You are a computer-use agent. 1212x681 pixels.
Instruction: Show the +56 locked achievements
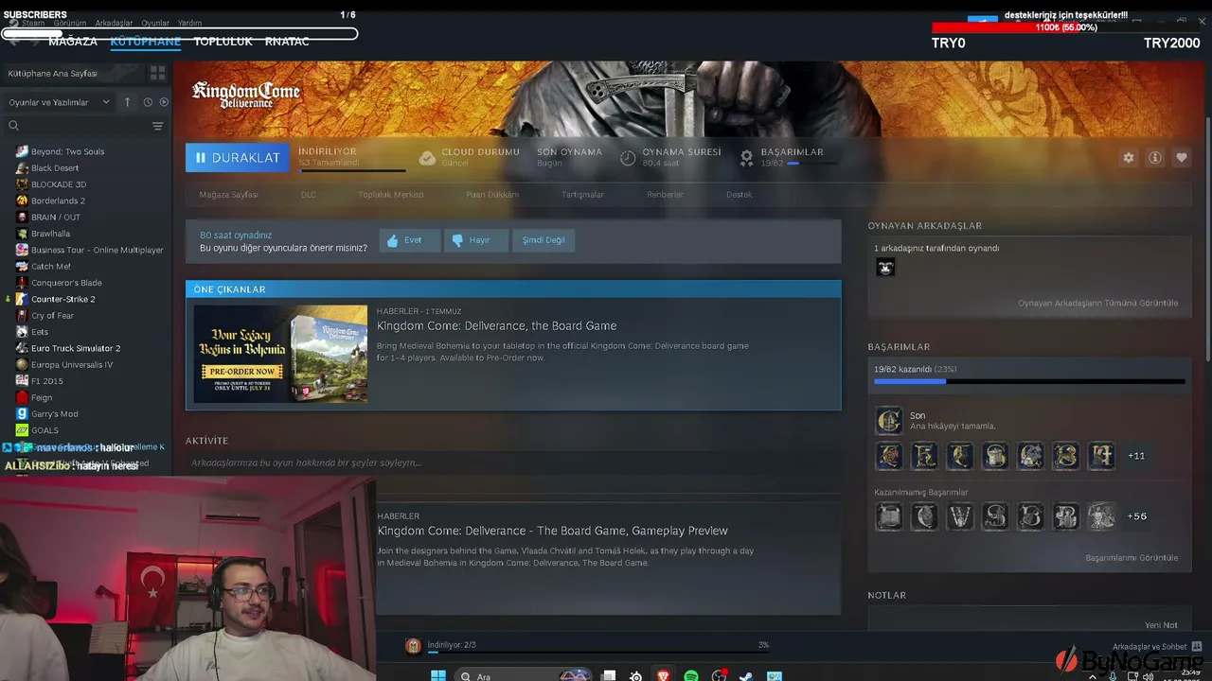1136,516
